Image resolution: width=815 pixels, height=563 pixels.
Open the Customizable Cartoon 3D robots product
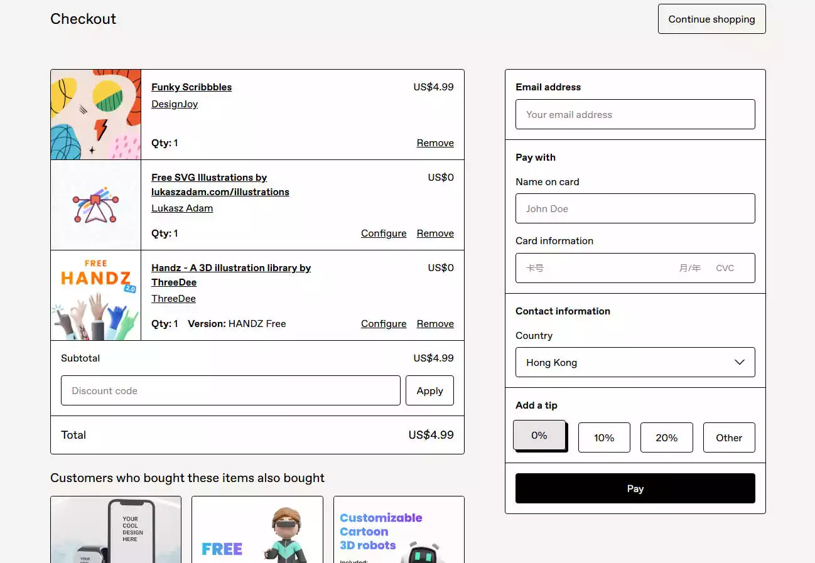coord(399,530)
